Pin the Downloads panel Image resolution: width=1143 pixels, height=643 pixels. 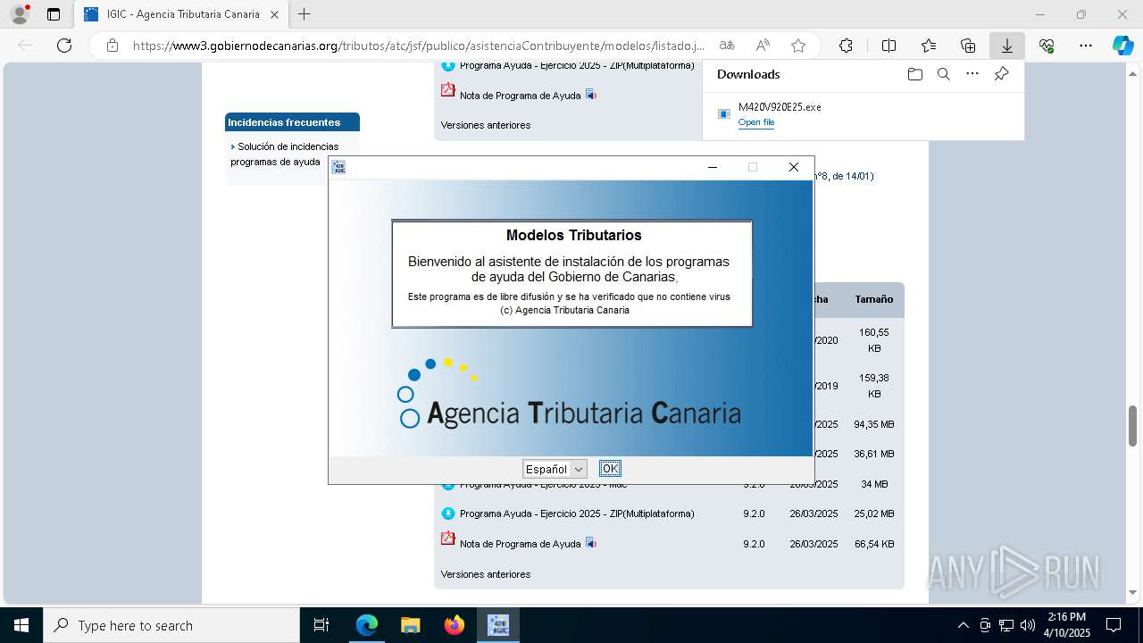click(1001, 74)
